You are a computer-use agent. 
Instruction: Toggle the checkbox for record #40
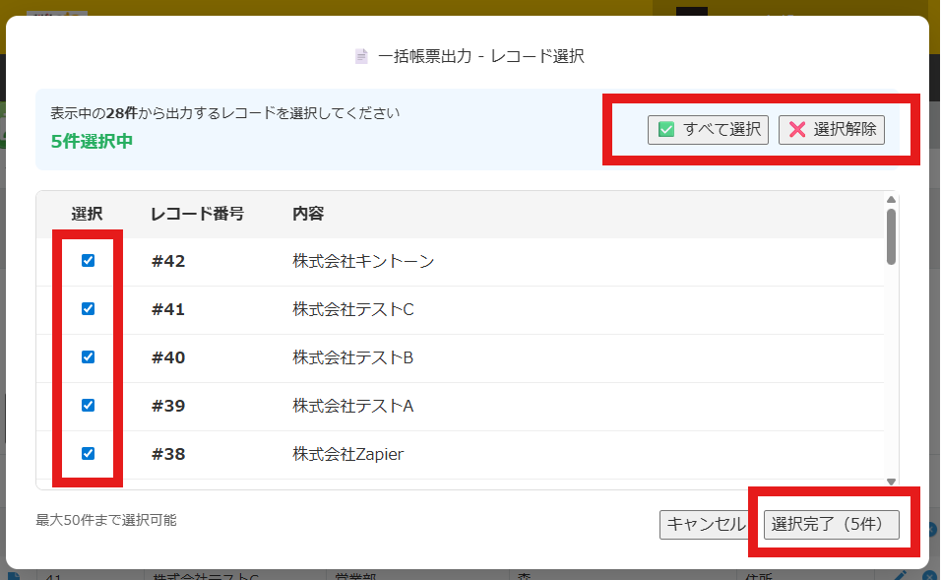pyautogui.click(x=88, y=357)
